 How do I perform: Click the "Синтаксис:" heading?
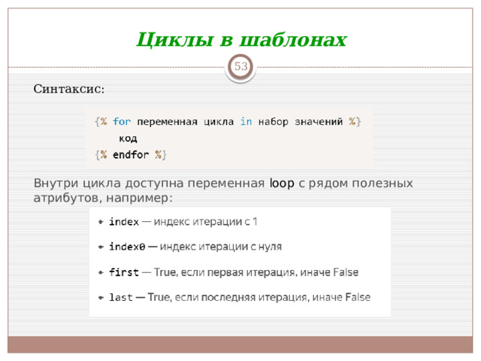click(69, 89)
